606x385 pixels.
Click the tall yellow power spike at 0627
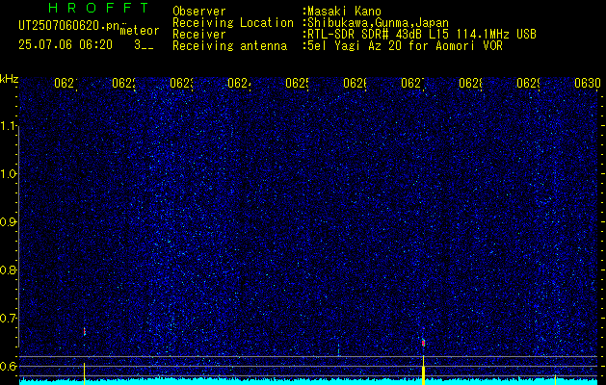pyautogui.click(x=423, y=370)
